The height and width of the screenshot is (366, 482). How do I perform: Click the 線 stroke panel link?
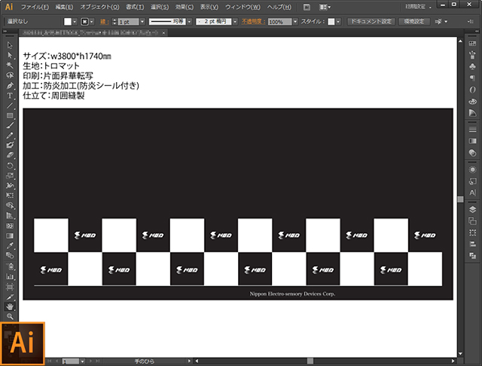click(x=104, y=22)
